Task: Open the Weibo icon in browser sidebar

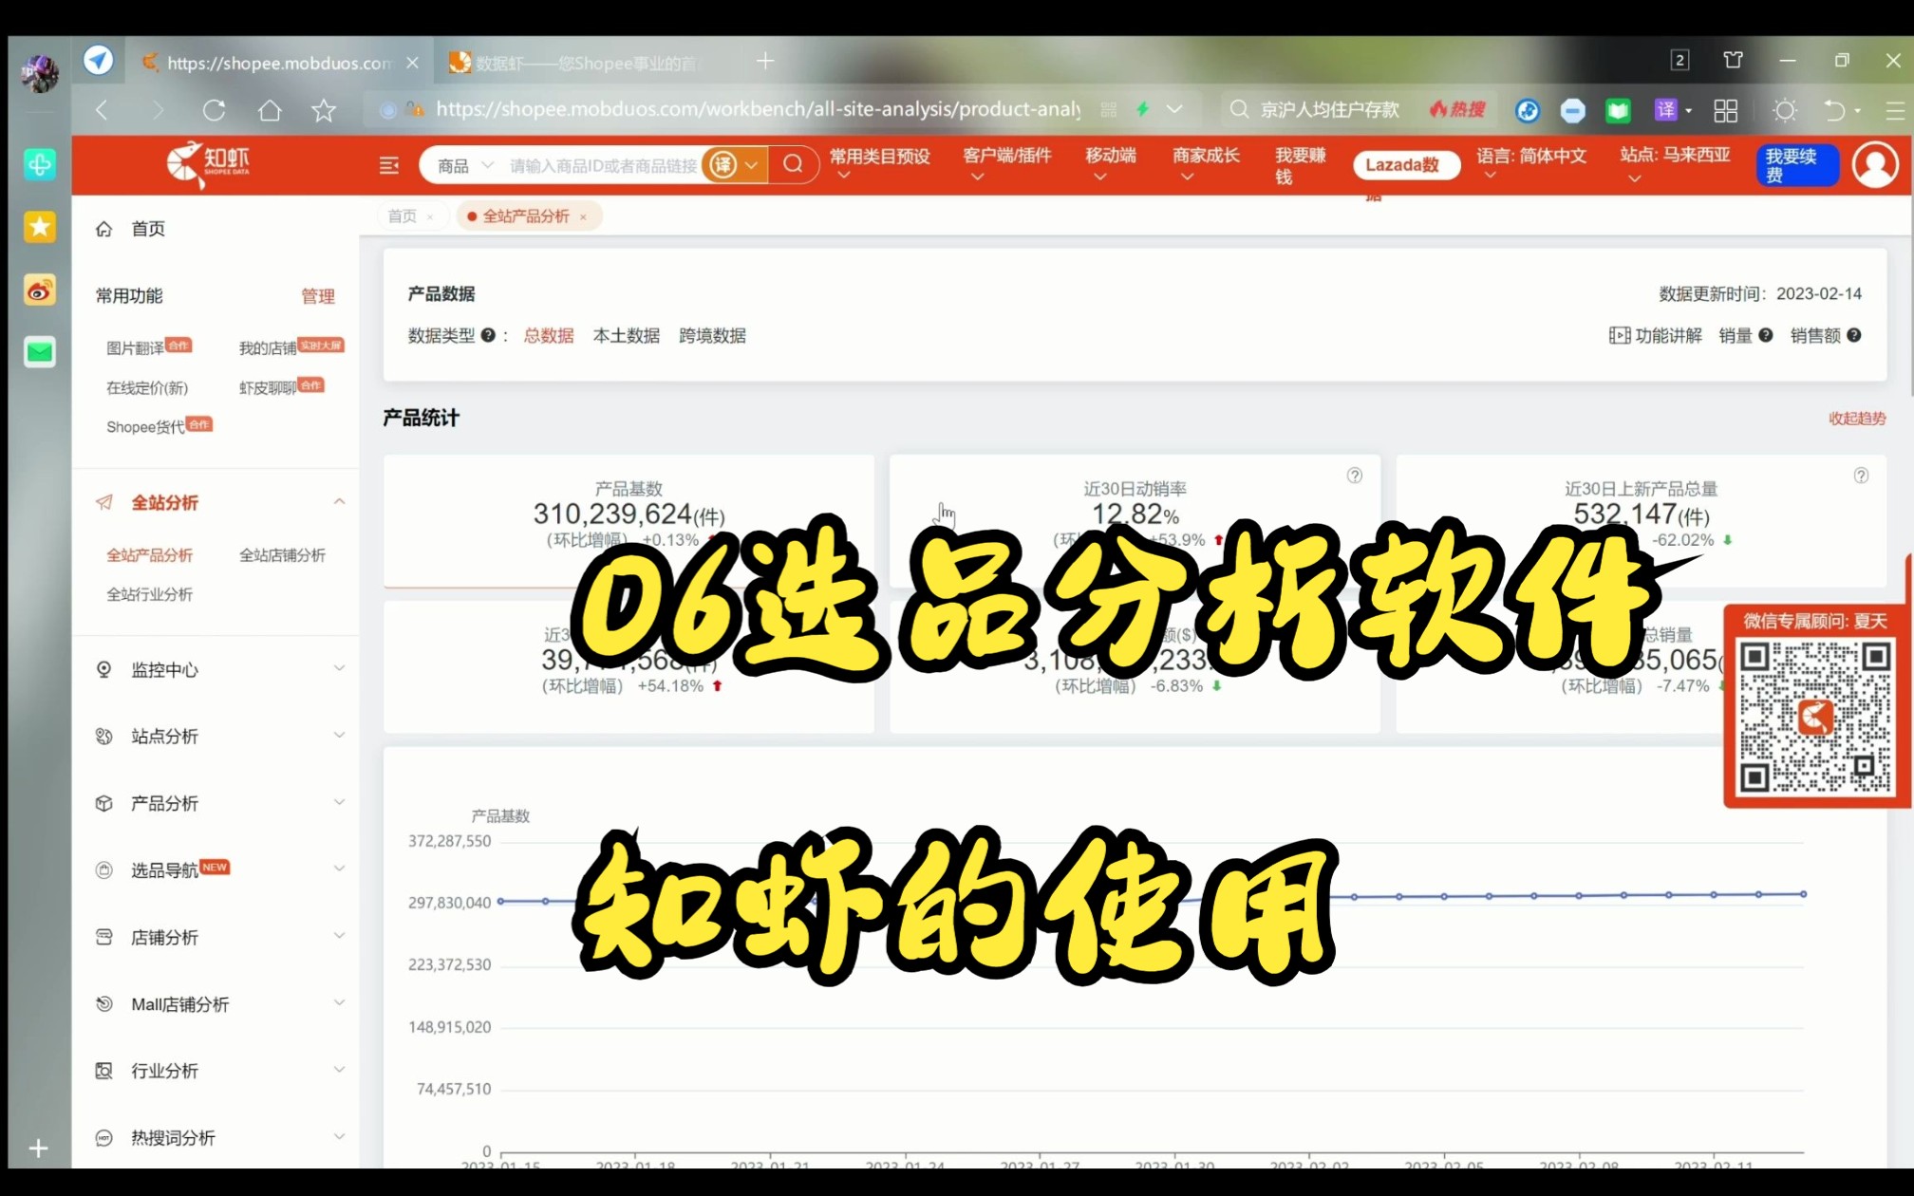Action: click(39, 290)
